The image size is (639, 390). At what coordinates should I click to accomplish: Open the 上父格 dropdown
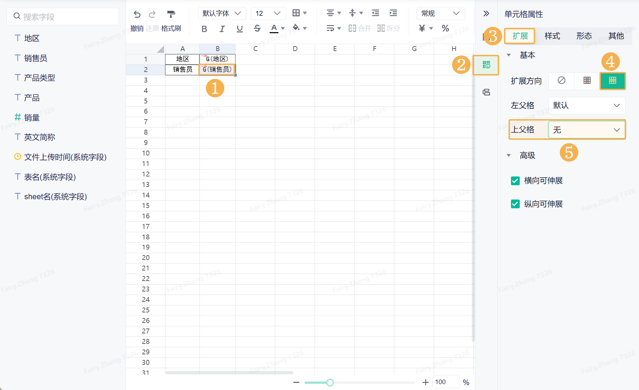point(587,130)
